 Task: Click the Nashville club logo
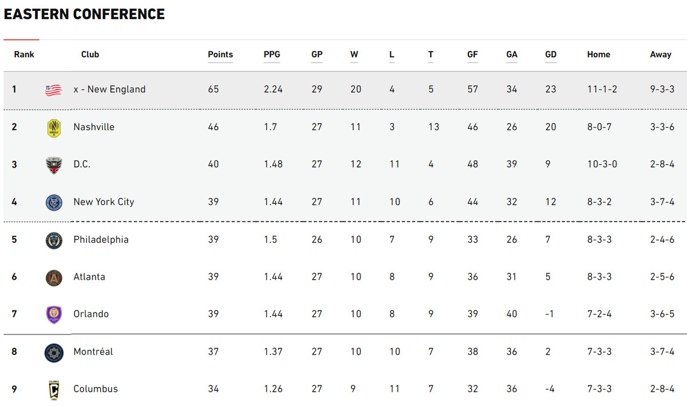[x=53, y=128]
